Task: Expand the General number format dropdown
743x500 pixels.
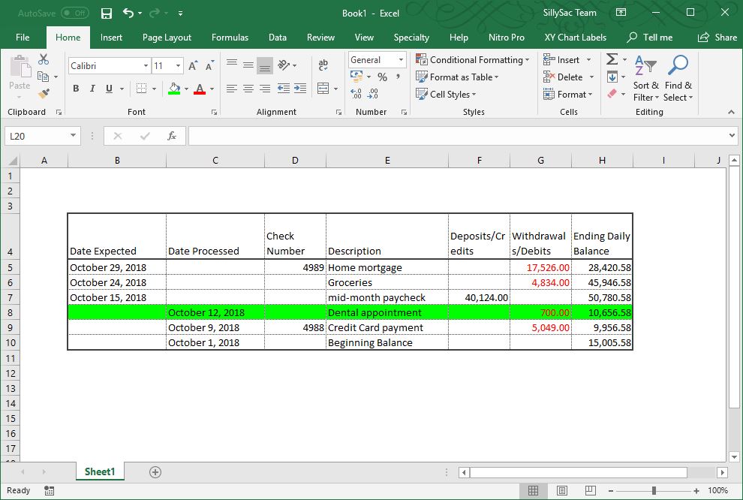Action: pyautogui.click(x=402, y=60)
